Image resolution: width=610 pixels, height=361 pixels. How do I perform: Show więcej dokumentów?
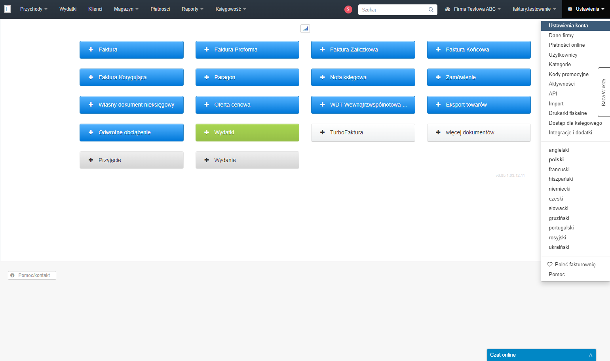pos(479,132)
